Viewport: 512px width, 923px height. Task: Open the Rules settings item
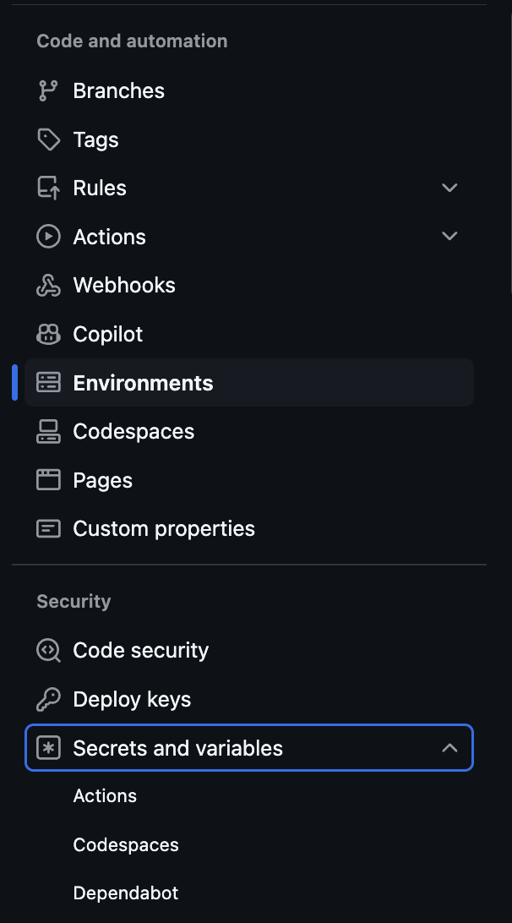point(100,188)
